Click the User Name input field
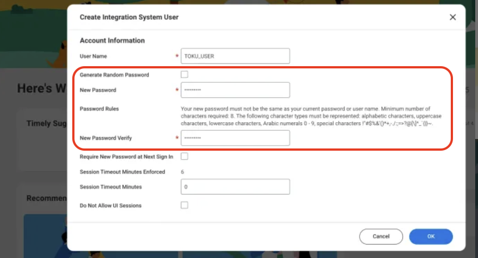 [x=235, y=56]
